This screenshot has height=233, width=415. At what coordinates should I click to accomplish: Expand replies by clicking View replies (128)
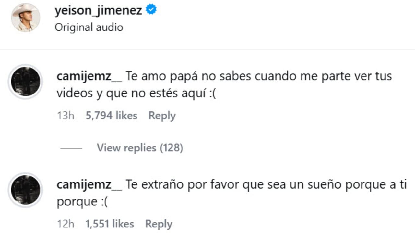pos(139,148)
